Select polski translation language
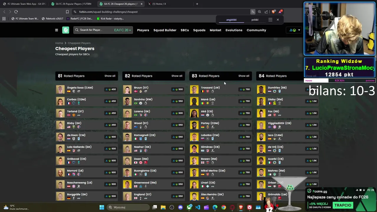The width and height of the screenshot is (377, 212). (255, 20)
